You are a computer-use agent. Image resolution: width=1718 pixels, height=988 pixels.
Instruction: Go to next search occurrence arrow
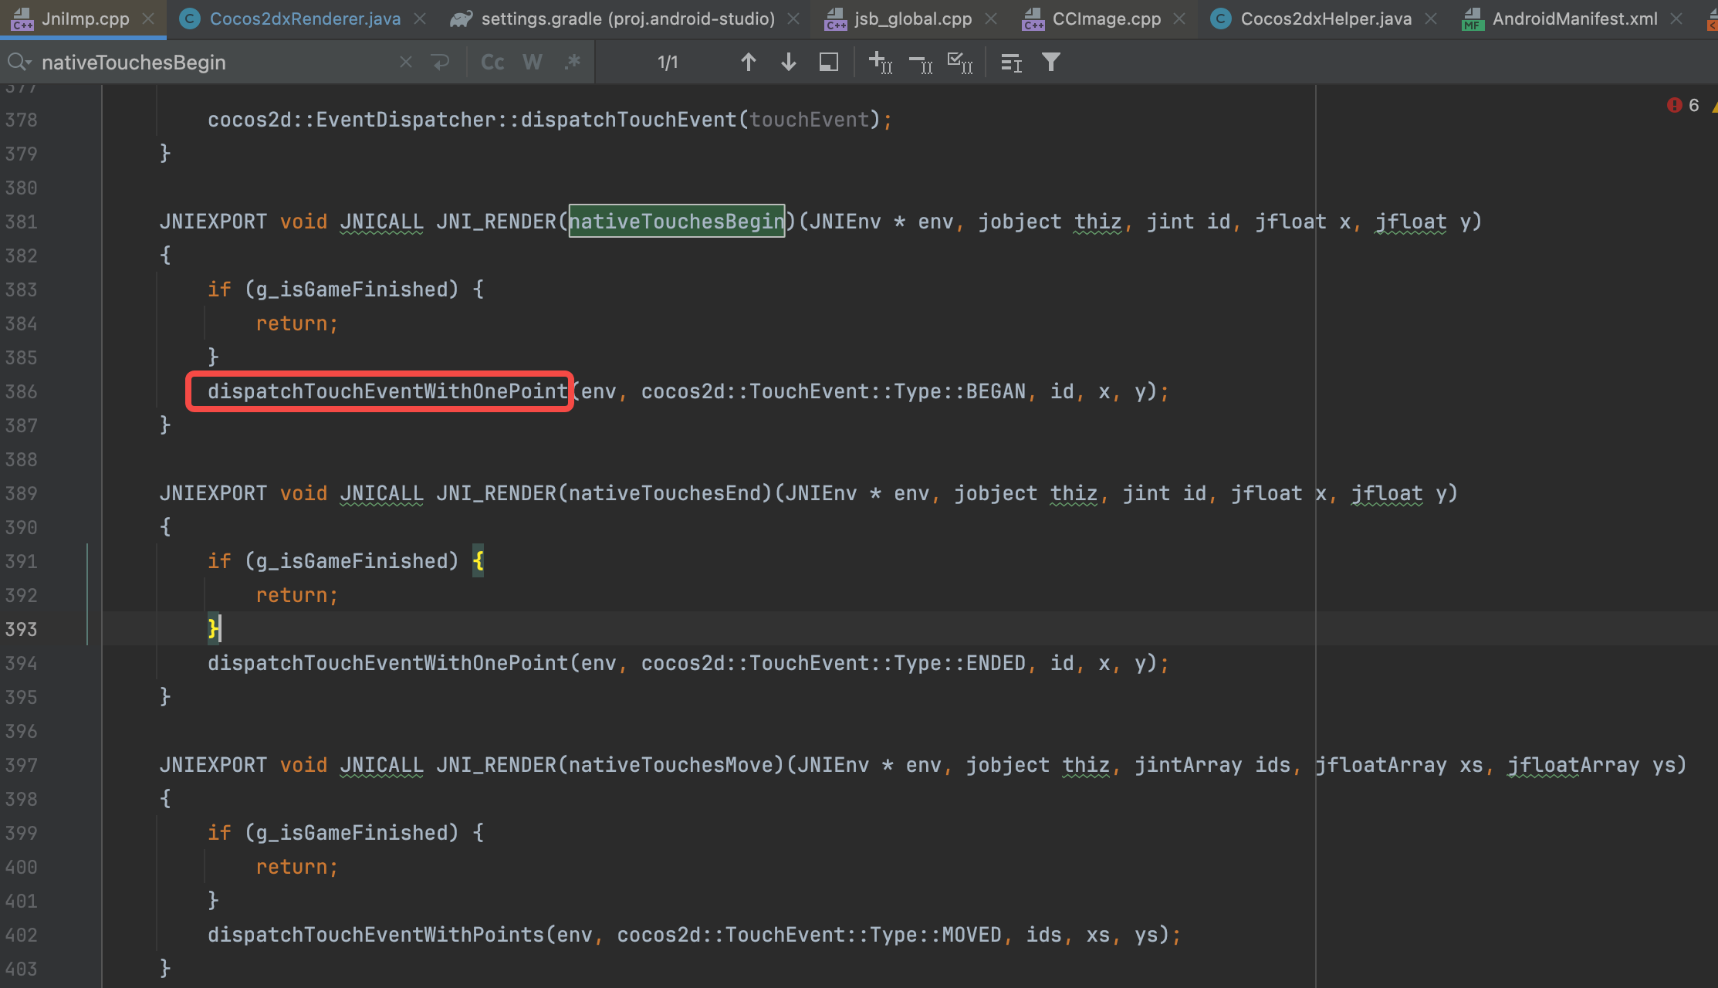(788, 63)
